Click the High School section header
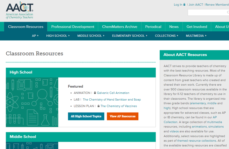229x149 pixels. point(81,72)
